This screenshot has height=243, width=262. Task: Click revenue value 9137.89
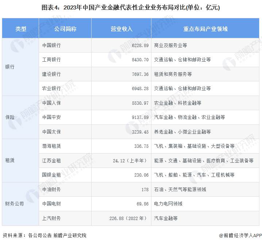pos(140,117)
